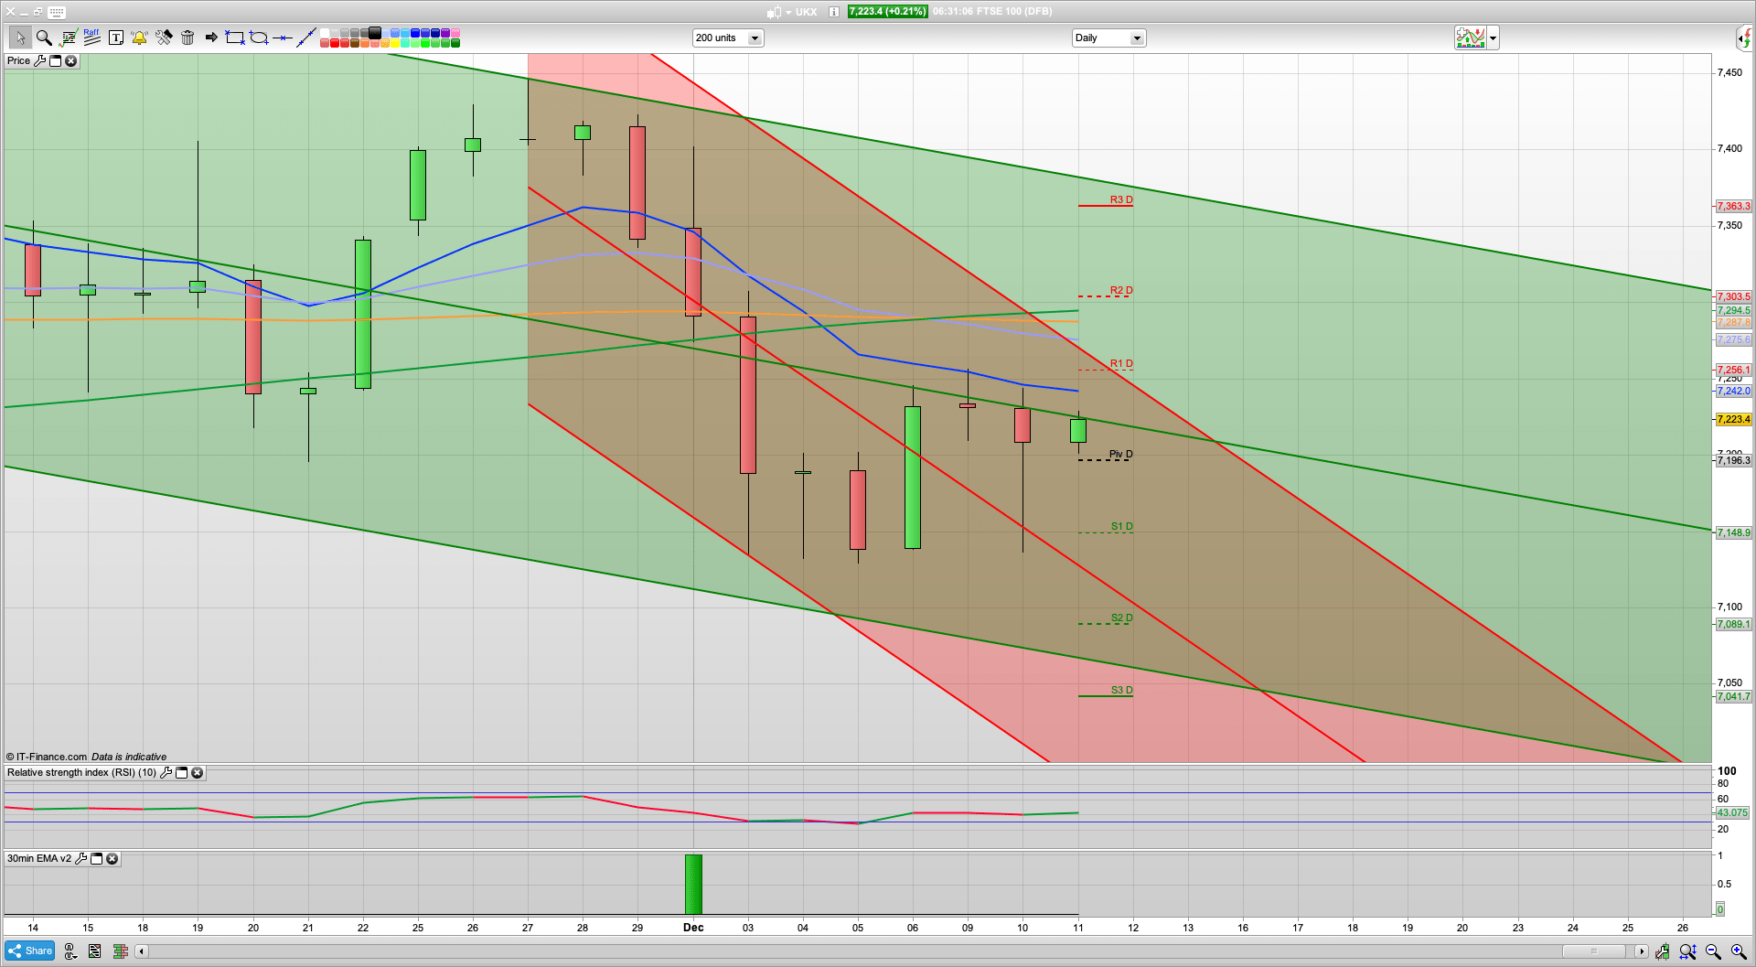Pick the purple color swatch
The width and height of the screenshot is (1756, 967).
(445, 33)
